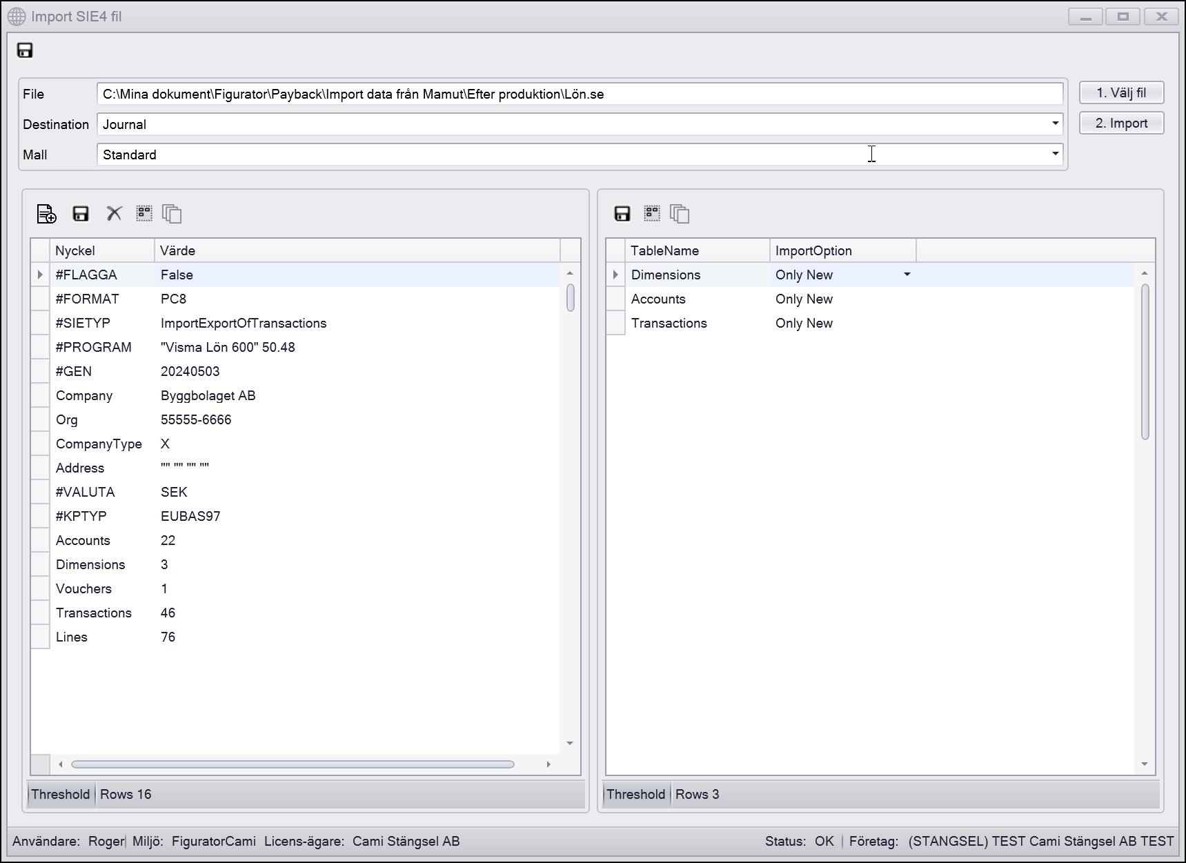Click the top save disk icon
This screenshot has width=1186, height=863.
point(25,50)
